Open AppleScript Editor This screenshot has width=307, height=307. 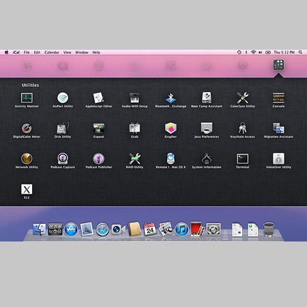pos(99,98)
